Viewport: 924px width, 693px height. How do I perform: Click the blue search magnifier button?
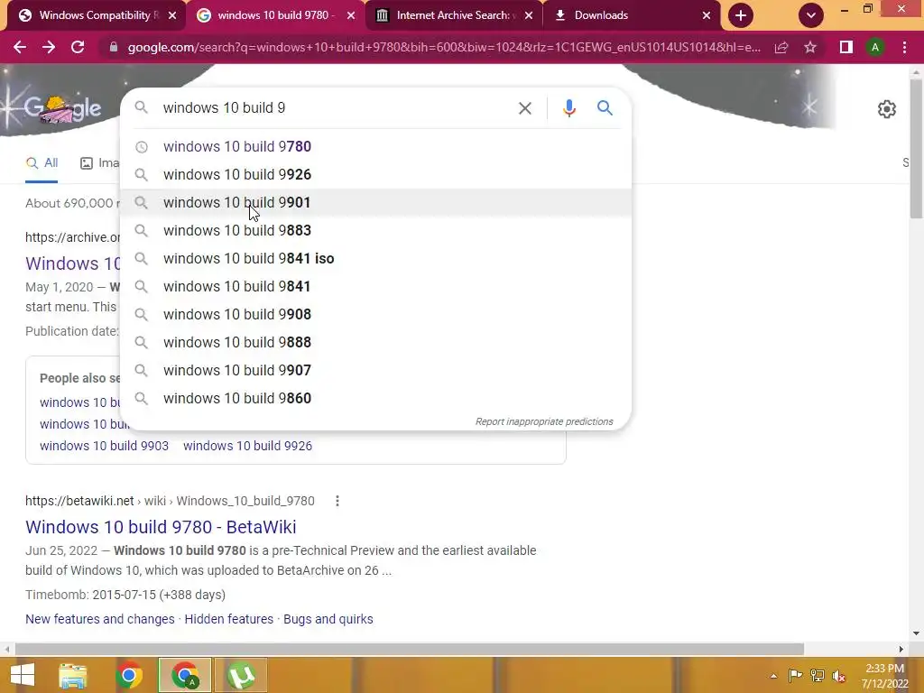(x=605, y=108)
